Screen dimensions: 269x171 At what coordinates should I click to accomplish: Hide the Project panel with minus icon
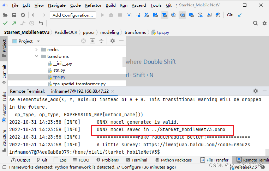click(x=121, y=41)
